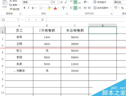Open the number format box showing 百分比

(x=120, y=2)
